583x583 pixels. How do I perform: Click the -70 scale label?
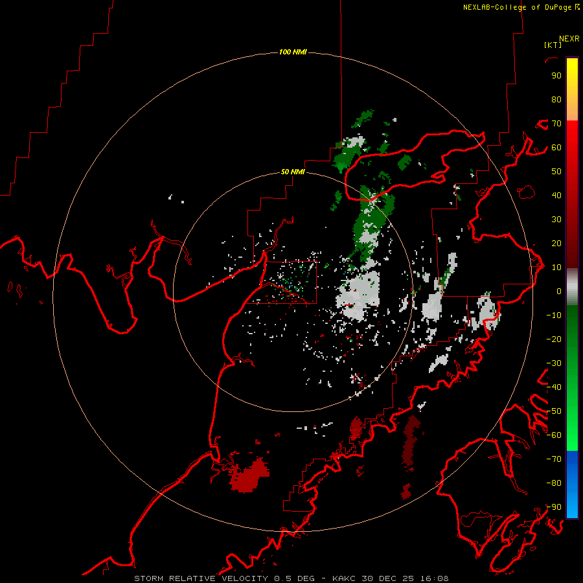tap(554, 459)
